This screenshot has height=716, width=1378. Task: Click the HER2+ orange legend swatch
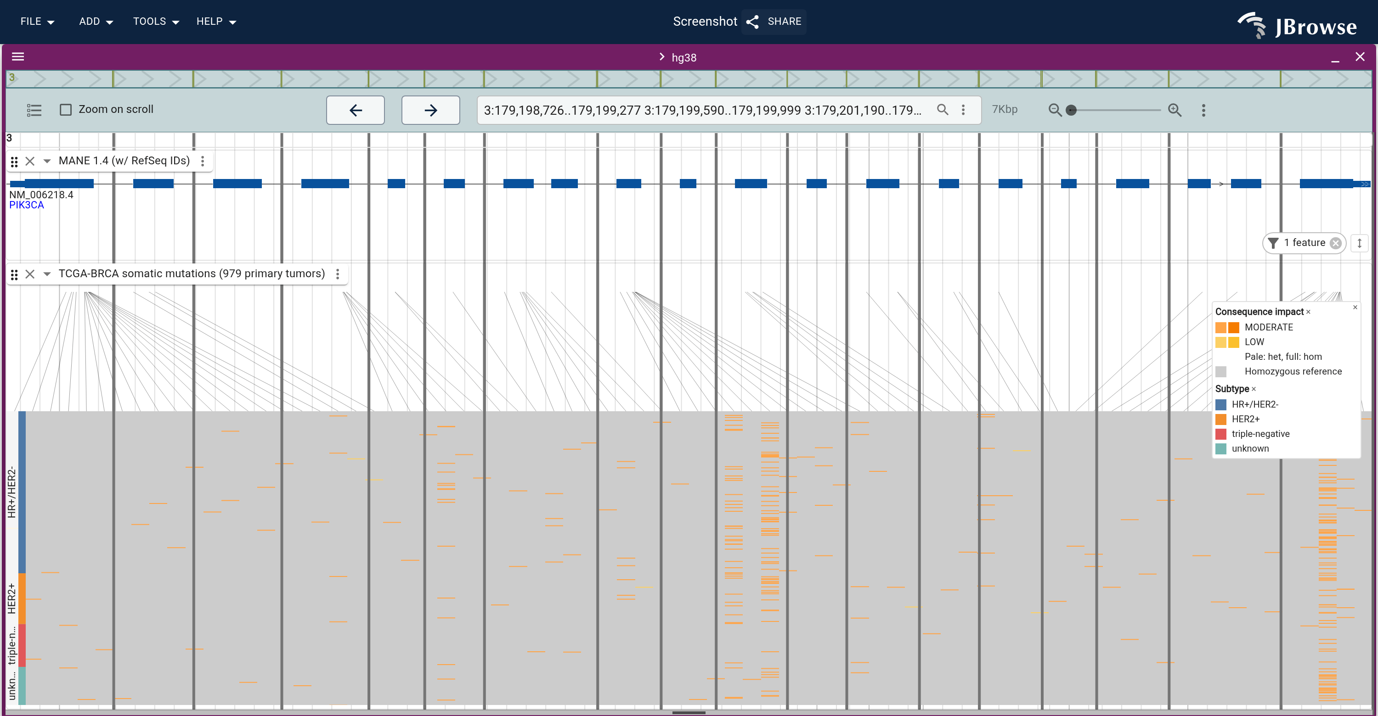pyautogui.click(x=1221, y=419)
